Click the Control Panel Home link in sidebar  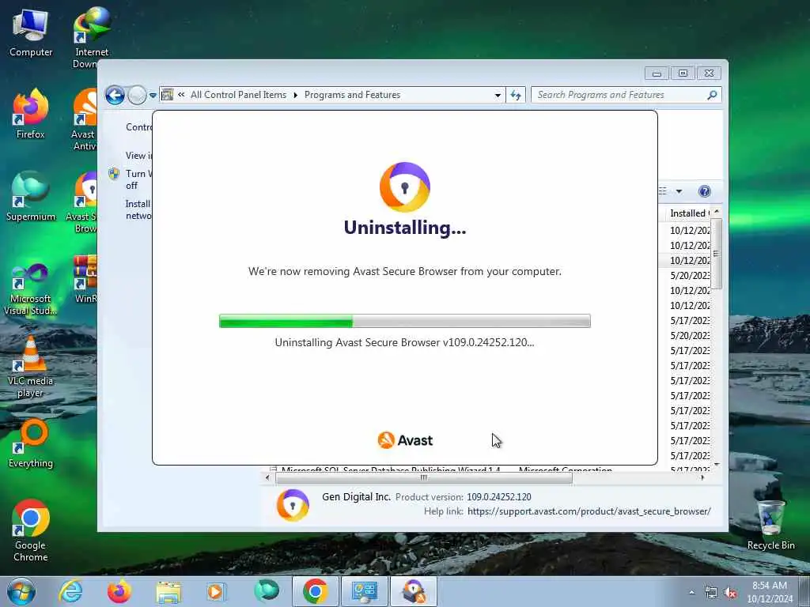[x=139, y=127]
